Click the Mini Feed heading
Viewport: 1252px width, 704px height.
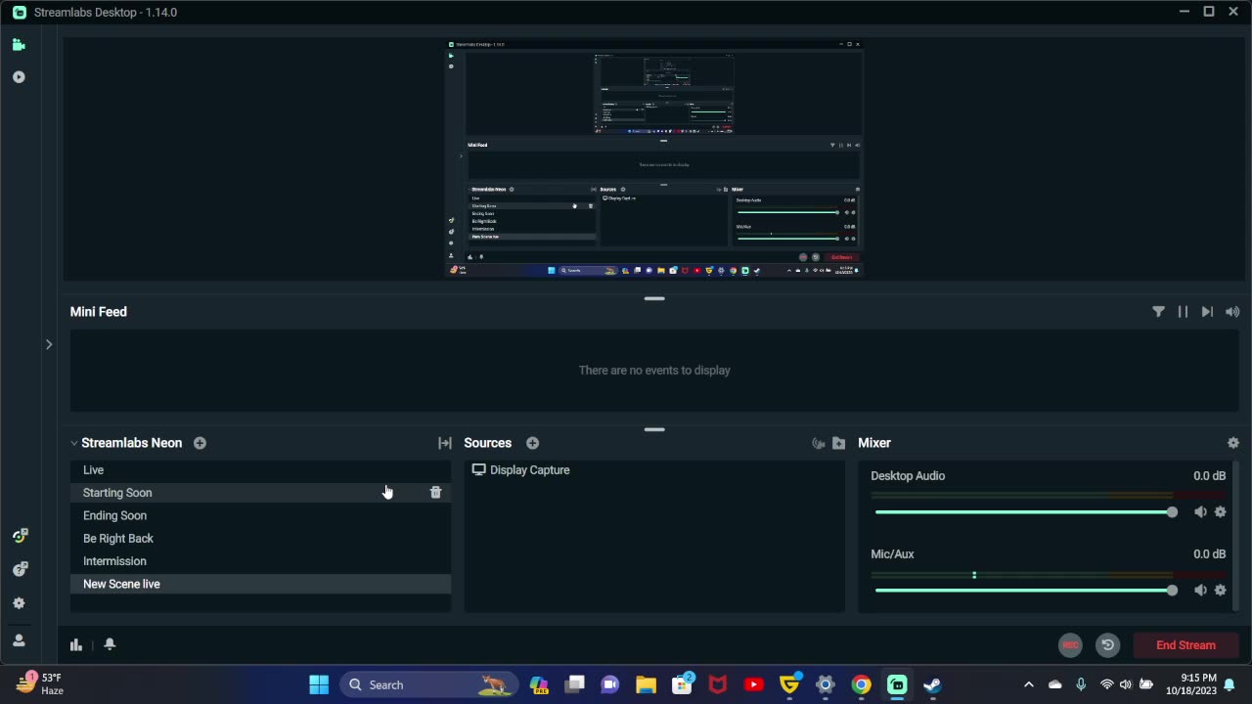pyautogui.click(x=99, y=312)
